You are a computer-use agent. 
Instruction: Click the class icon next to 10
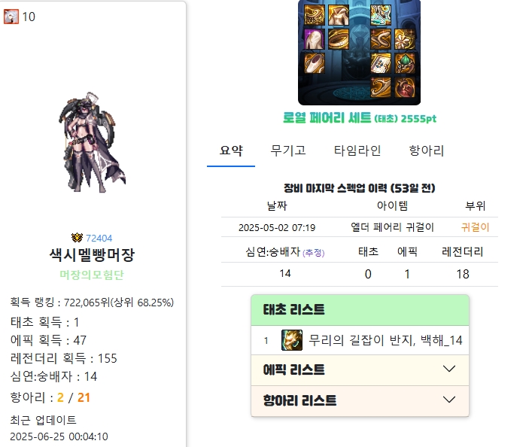(11, 17)
